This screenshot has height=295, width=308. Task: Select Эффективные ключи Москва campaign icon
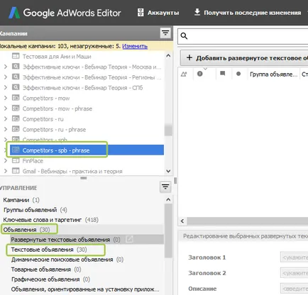[16, 67]
